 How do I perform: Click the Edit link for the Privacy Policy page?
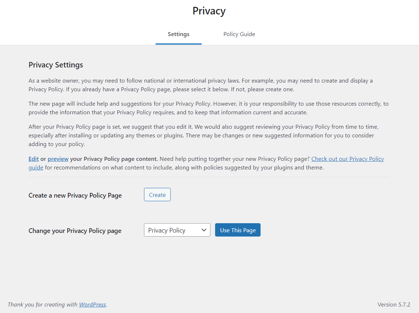click(x=33, y=159)
